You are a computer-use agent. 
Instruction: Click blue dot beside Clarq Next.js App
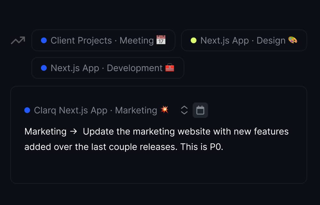coord(27,110)
